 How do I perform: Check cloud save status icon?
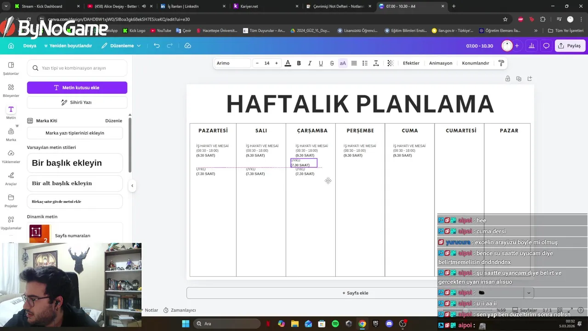click(187, 46)
